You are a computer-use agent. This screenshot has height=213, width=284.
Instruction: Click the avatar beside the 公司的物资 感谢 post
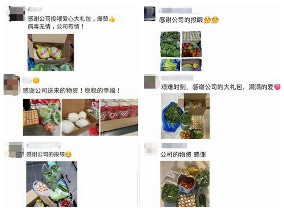(151, 149)
